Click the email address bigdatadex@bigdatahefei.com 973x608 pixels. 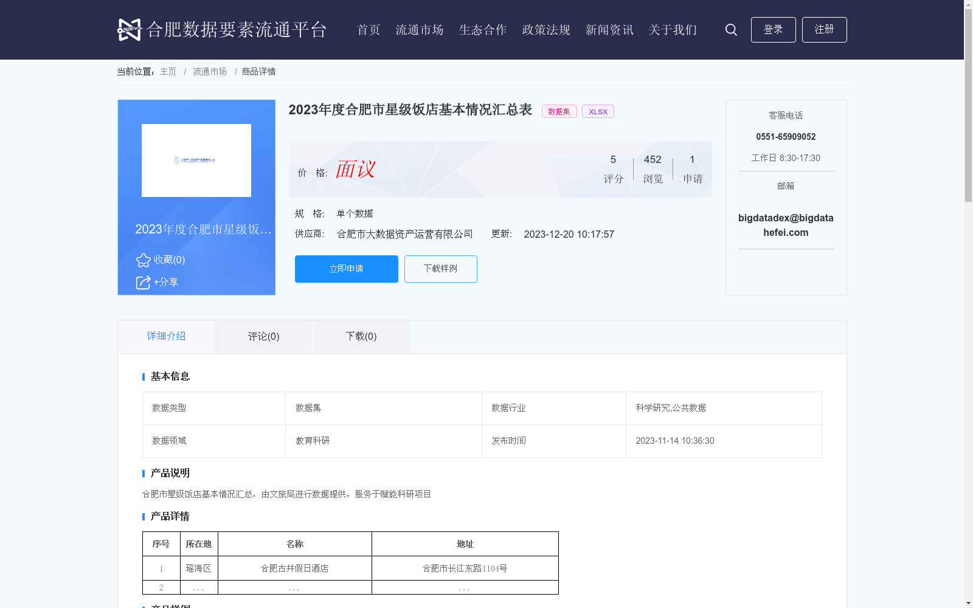(786, 225)
